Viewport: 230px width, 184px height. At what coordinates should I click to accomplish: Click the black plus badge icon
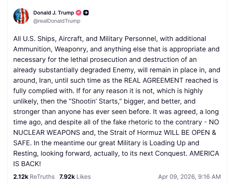point(86,13)
